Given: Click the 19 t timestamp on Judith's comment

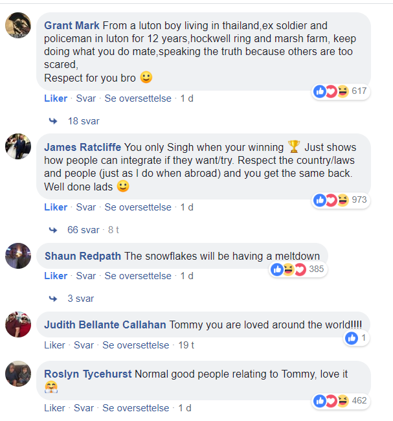Looking at the screenshot, I should point(186,345).
